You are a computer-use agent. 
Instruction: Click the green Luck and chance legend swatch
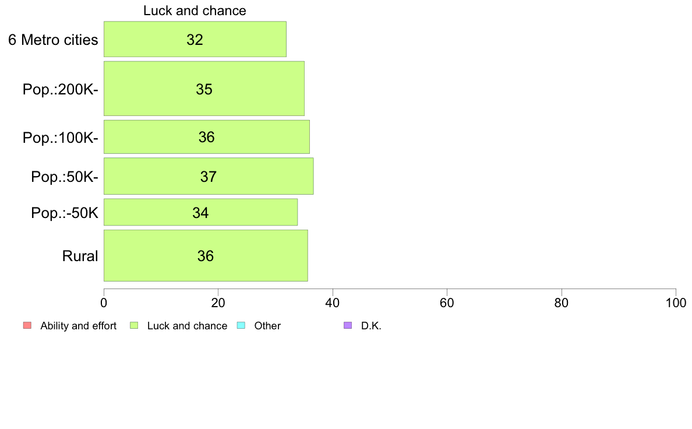[x=134, y=326]
